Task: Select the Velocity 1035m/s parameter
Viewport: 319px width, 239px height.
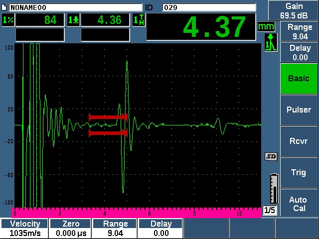Action: point(25,229)
